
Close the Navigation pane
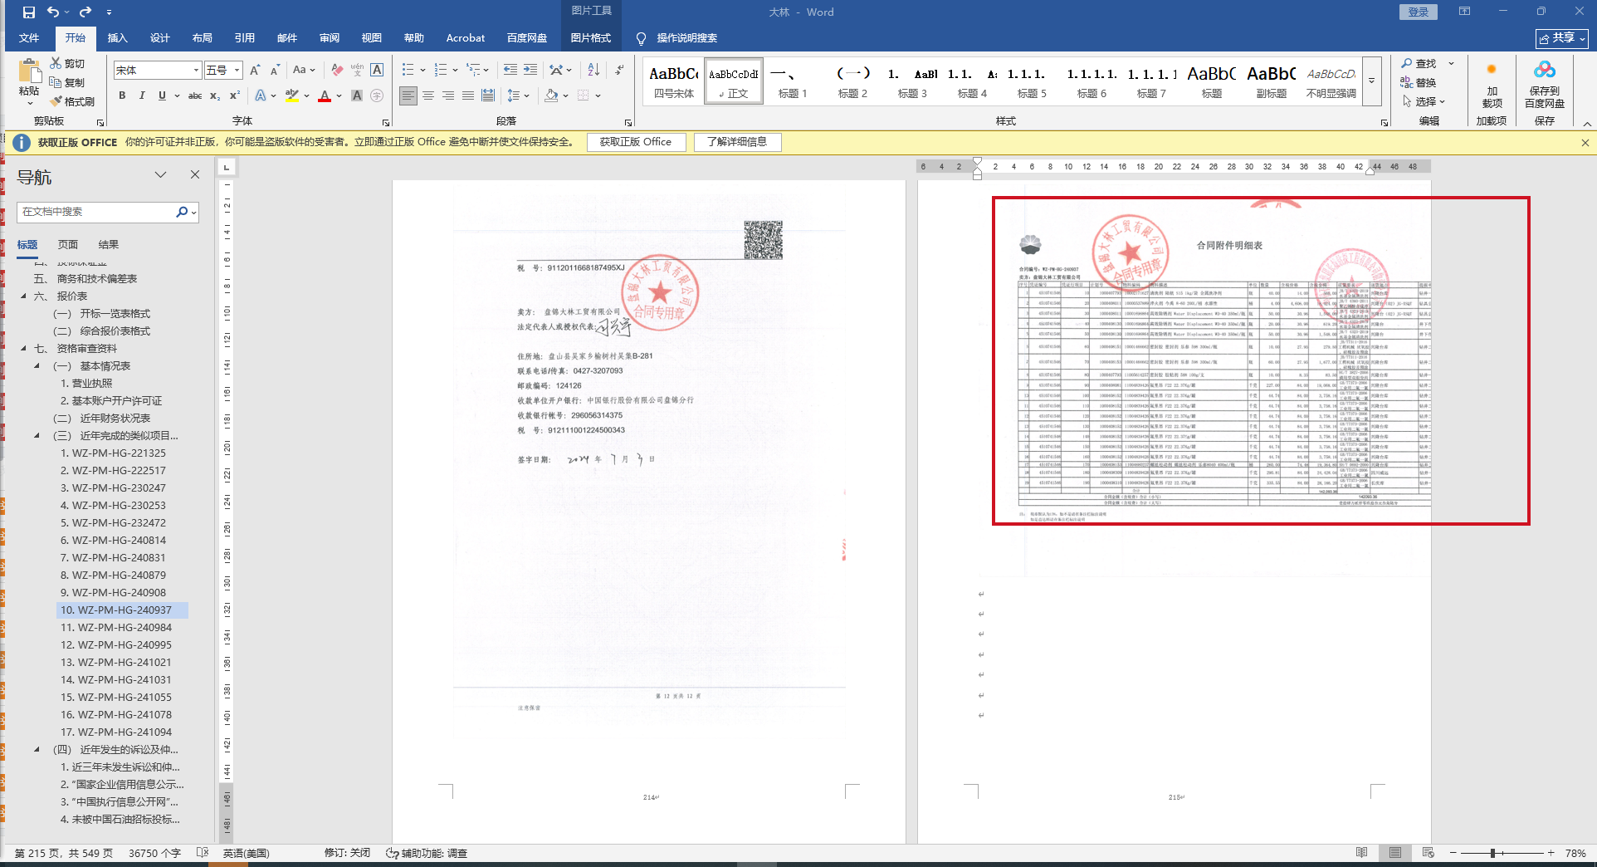point(195,174)
